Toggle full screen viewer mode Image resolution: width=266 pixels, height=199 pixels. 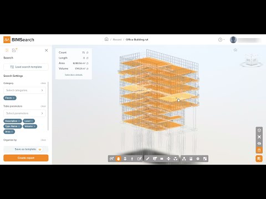205,159
